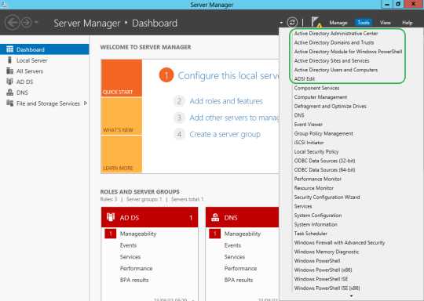Click the All Servers sidebar icon
Screen dimensions: 424x301
(x=9, y=71)
